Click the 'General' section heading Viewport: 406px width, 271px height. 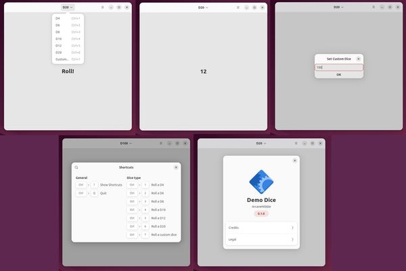click(x=81, y=178)
